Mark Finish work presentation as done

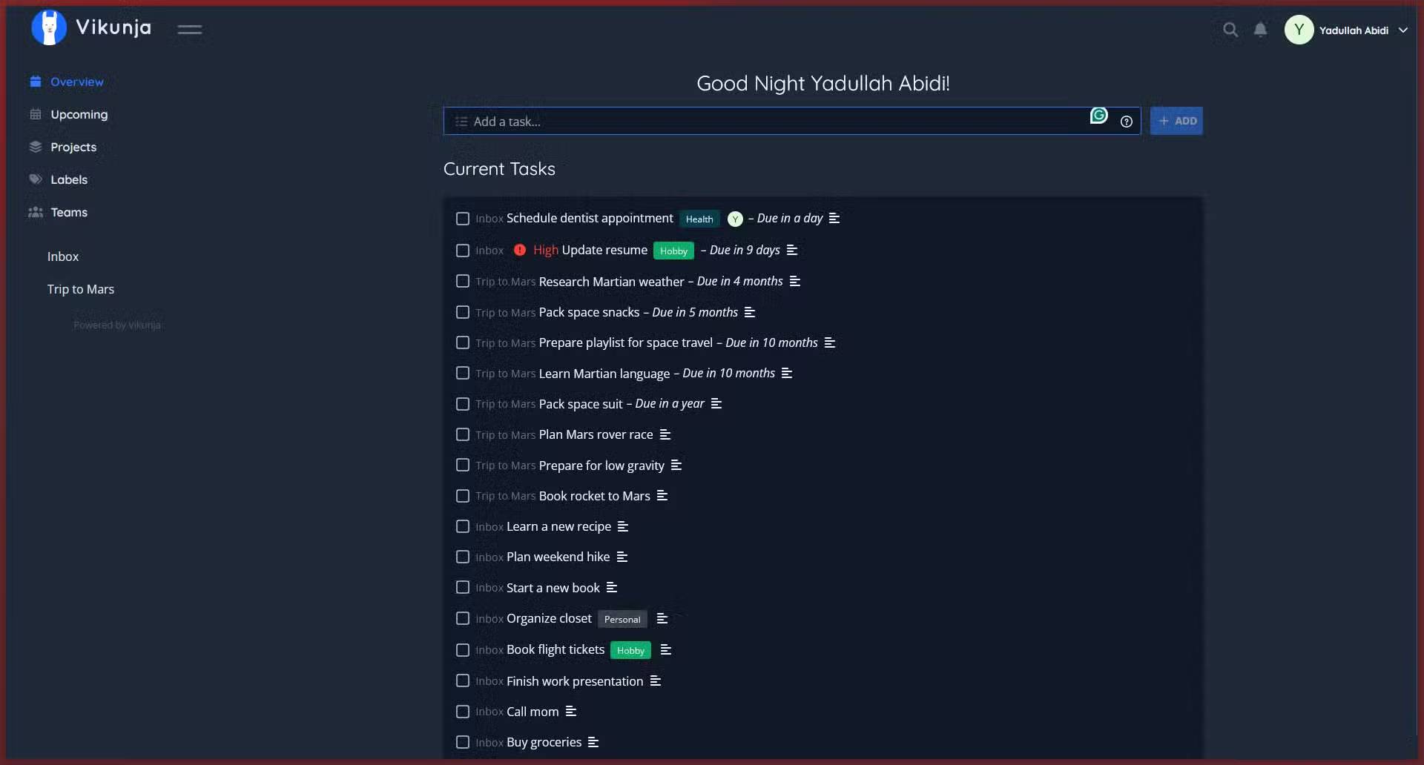click(463, 680)
